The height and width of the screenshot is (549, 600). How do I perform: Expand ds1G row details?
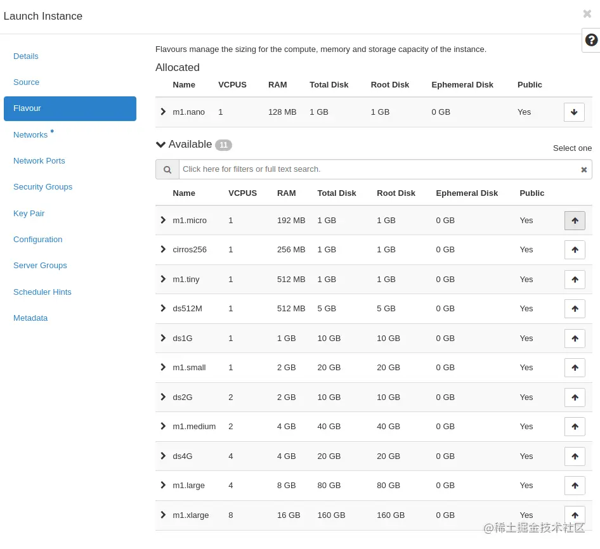pyautogui.click(x=164, y=338)
